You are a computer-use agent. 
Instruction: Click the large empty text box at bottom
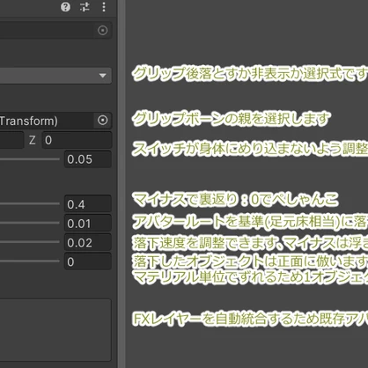tap(55, 330)
